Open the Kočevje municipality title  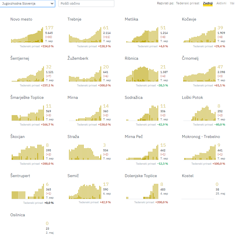tap(189, 19)
